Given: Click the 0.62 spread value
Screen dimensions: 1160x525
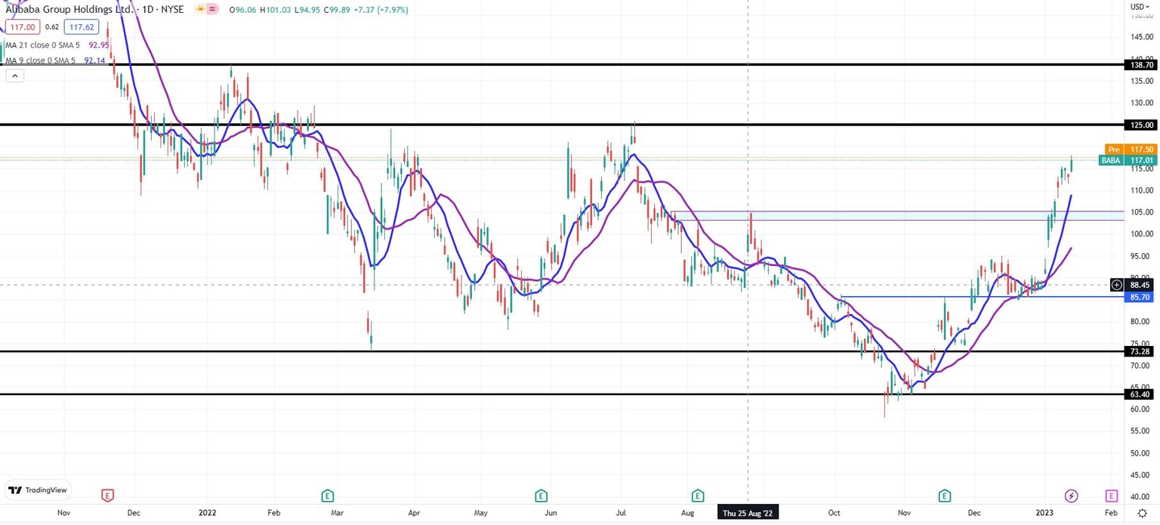Looking at the screenshot, I should (x=52, y=26).
